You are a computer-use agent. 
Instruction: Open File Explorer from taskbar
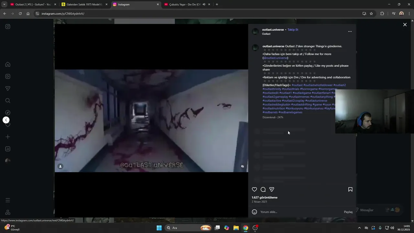(x=236, y=228)
